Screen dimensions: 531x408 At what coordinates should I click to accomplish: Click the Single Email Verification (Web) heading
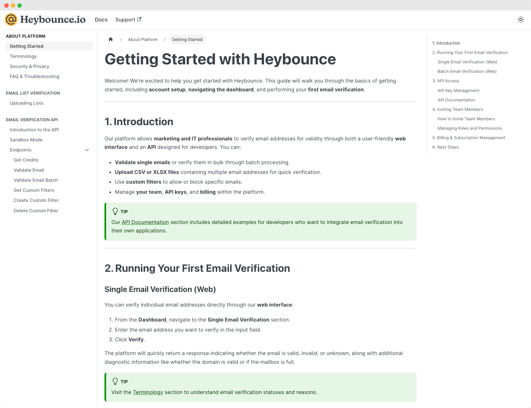tap(160, 289)
